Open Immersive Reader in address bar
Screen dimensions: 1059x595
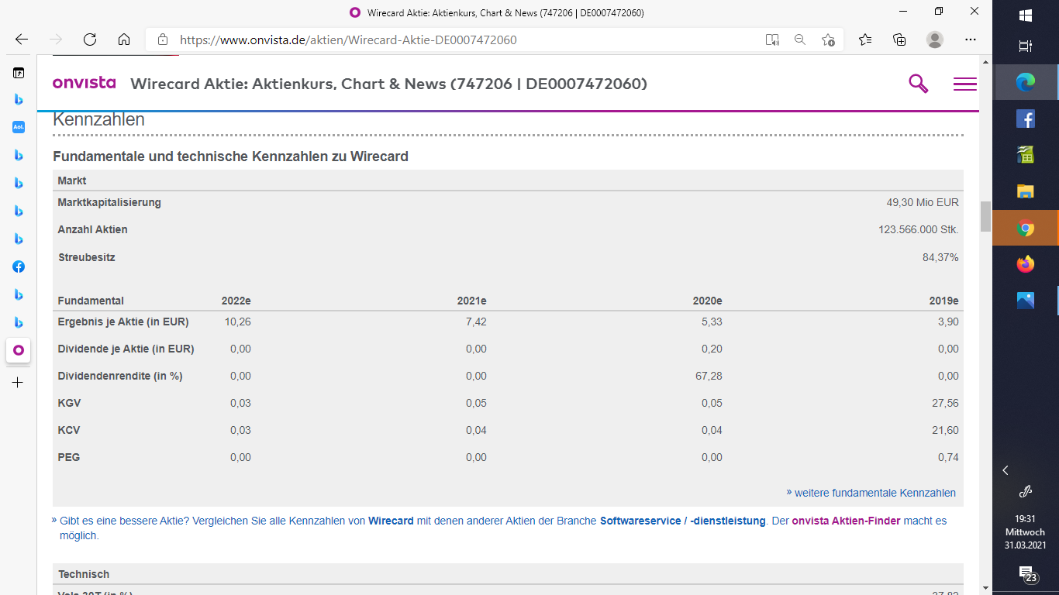point(772,40)
